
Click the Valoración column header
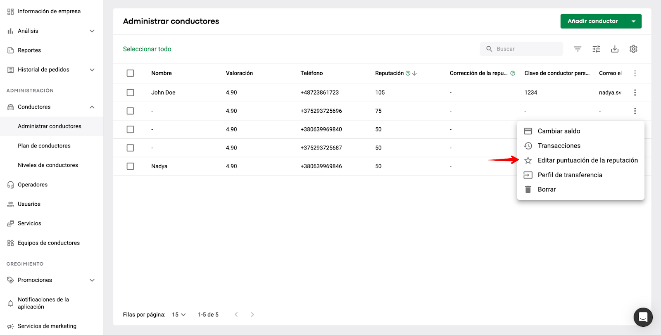(x=239, y=73)
